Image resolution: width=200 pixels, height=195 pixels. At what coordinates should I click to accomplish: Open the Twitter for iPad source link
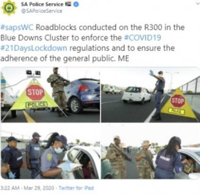(x=76, y=188)
